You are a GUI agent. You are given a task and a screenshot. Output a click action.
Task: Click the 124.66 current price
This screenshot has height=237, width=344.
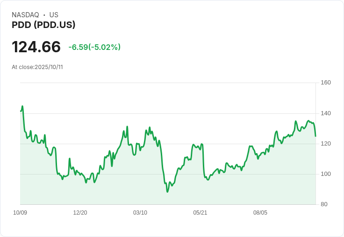click(36, 47)
